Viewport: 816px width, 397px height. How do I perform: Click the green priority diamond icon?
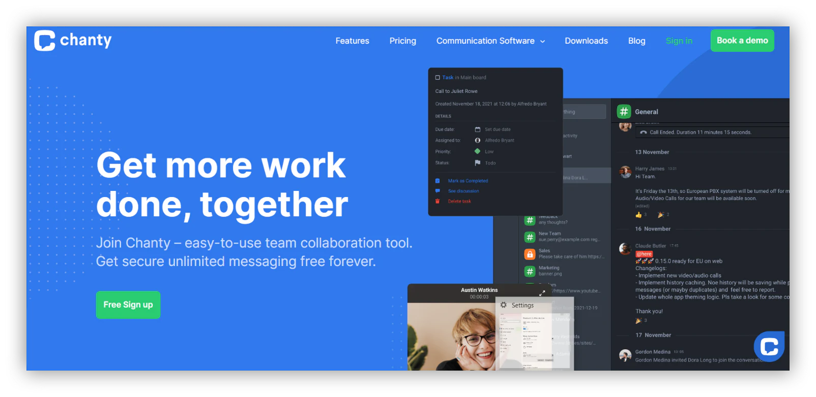coord(478,151)
